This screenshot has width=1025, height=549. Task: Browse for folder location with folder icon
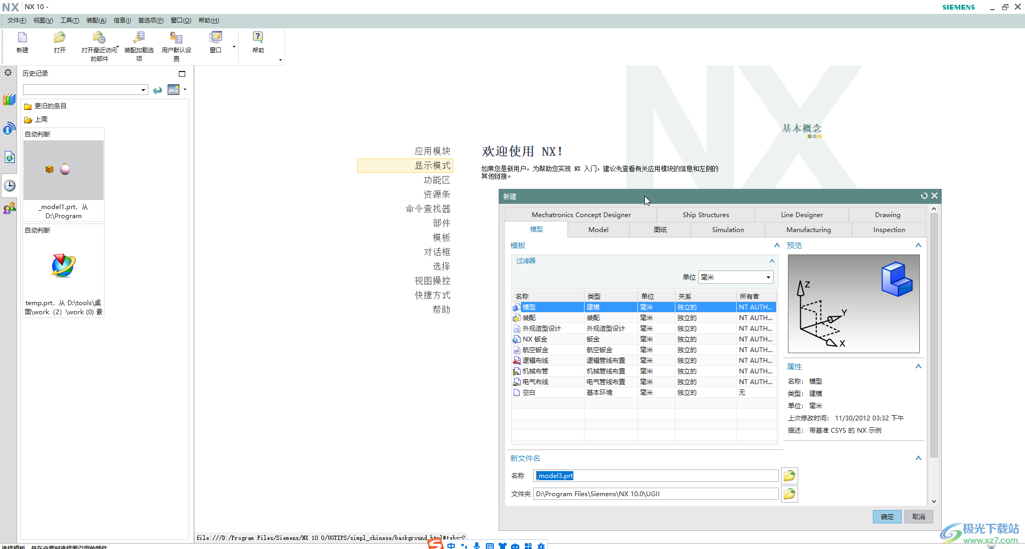(790, 494)
